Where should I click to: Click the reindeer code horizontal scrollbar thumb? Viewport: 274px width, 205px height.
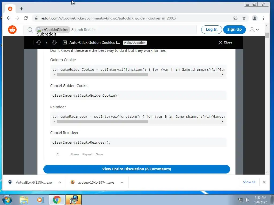(x=102, y=121)
